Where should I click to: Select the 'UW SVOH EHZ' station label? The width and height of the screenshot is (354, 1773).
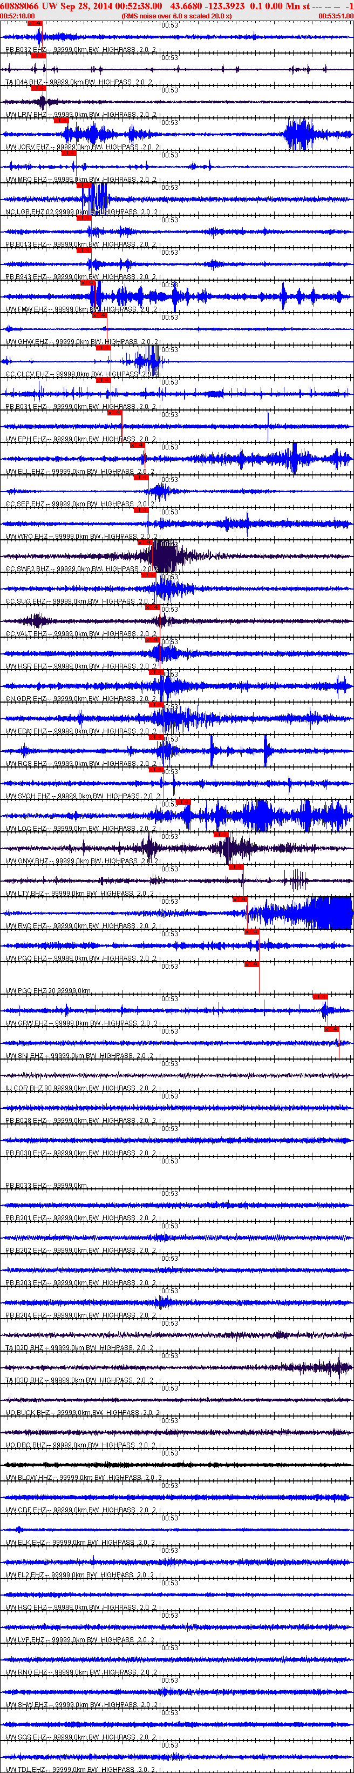tap(28, 796)
